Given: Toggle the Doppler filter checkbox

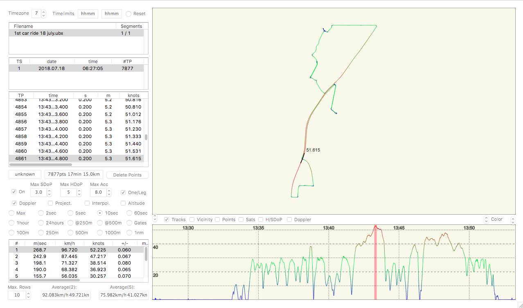Looking at the screenshot, I should tap(15, 203).
